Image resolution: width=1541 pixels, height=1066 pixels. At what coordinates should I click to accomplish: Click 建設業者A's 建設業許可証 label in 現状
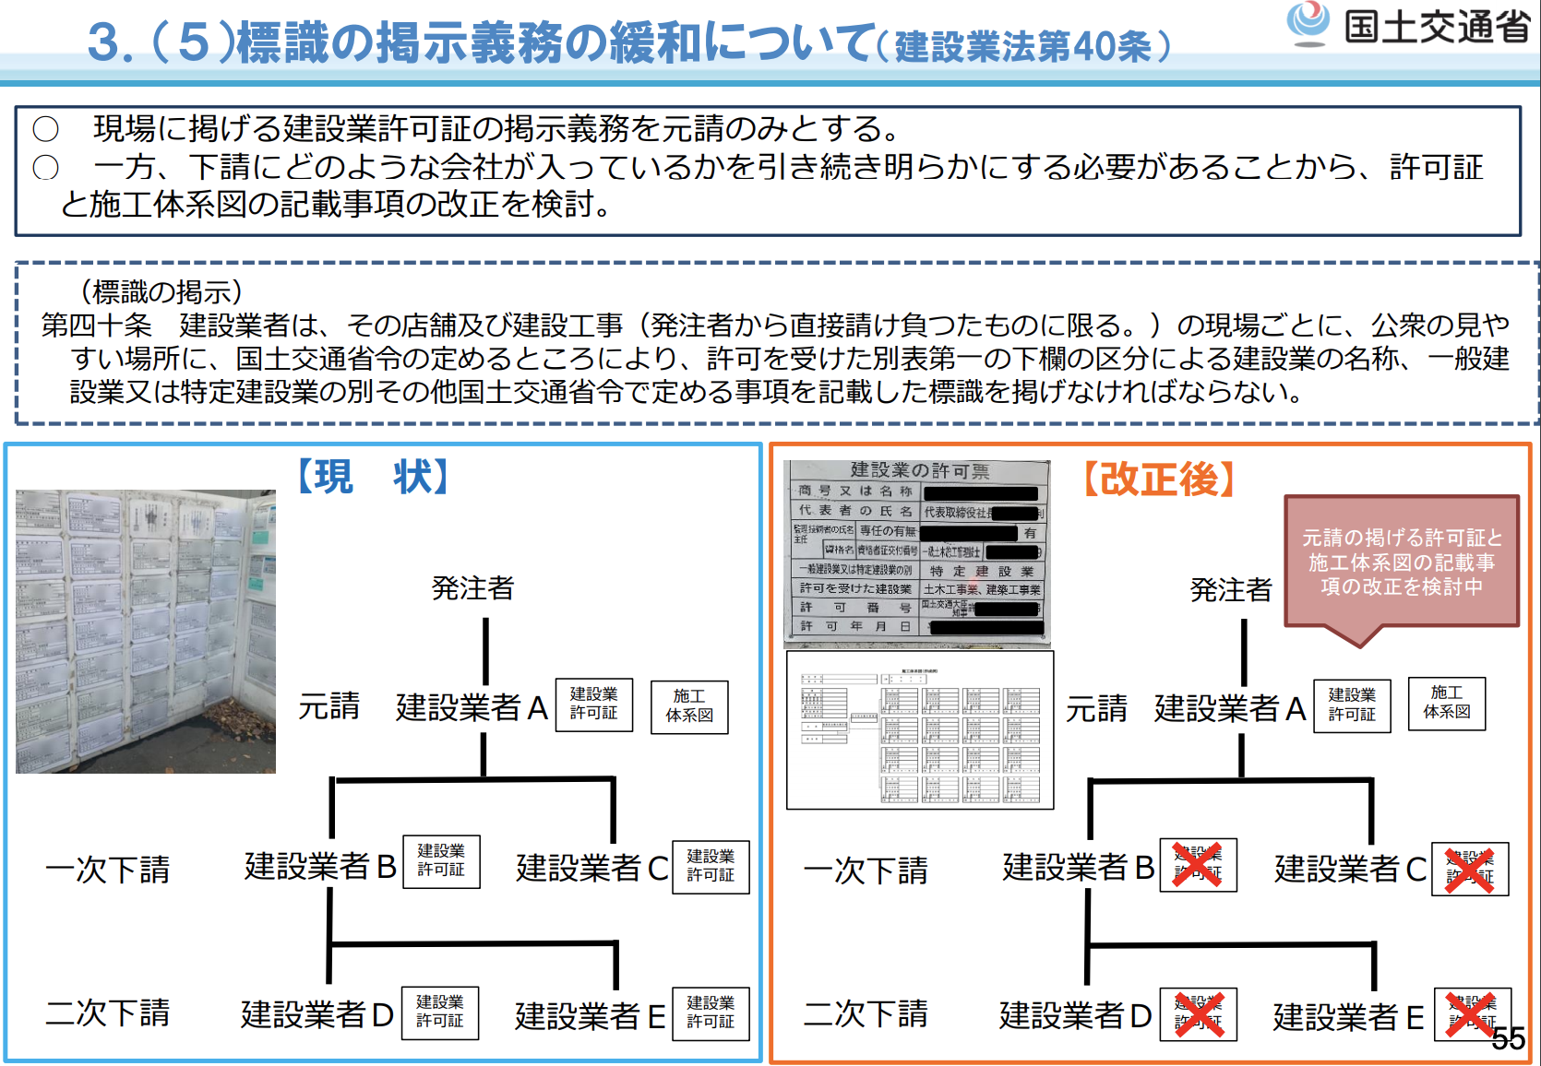tap(594, 705)
